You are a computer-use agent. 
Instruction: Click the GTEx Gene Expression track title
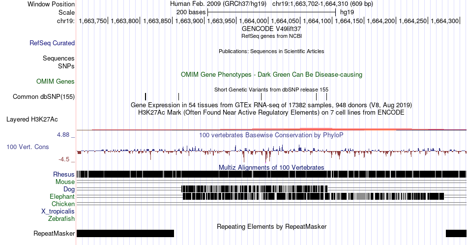[x=271, y=105]
